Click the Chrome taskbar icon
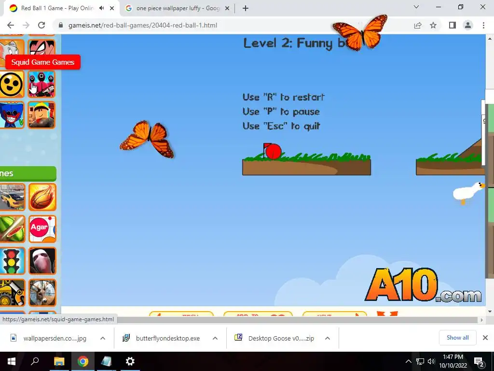 (83, 361)
